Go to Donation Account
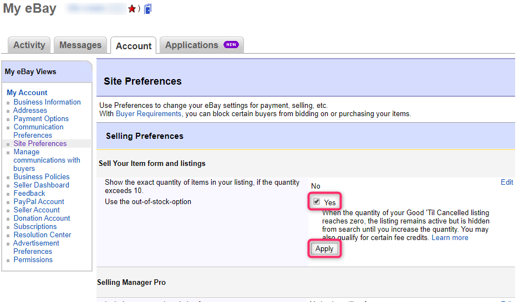Viewport: 519px width, 302px height. (42, 218)
